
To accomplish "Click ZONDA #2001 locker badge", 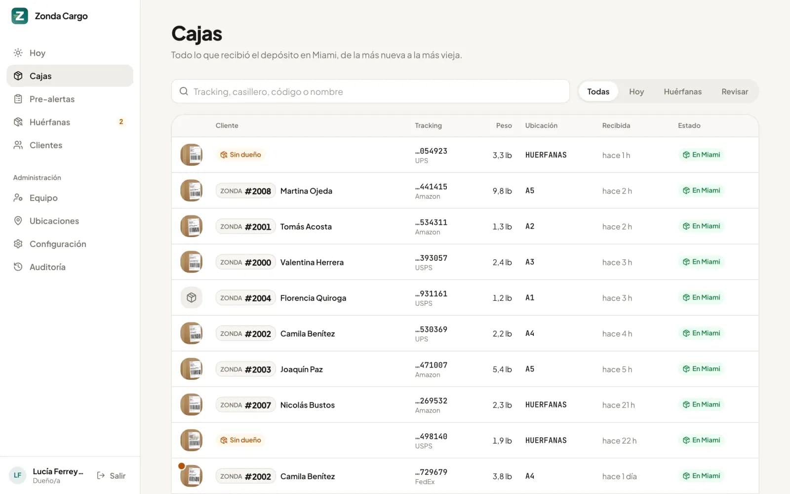I will click(245, 227).
